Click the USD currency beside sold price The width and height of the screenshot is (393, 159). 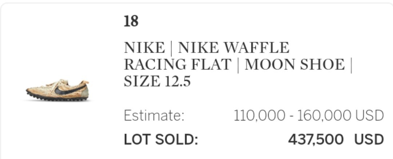tap(369, 139)
